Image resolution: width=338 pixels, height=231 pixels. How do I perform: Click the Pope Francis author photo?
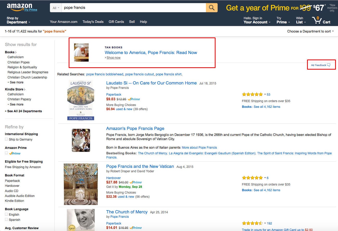click(81, 140)
